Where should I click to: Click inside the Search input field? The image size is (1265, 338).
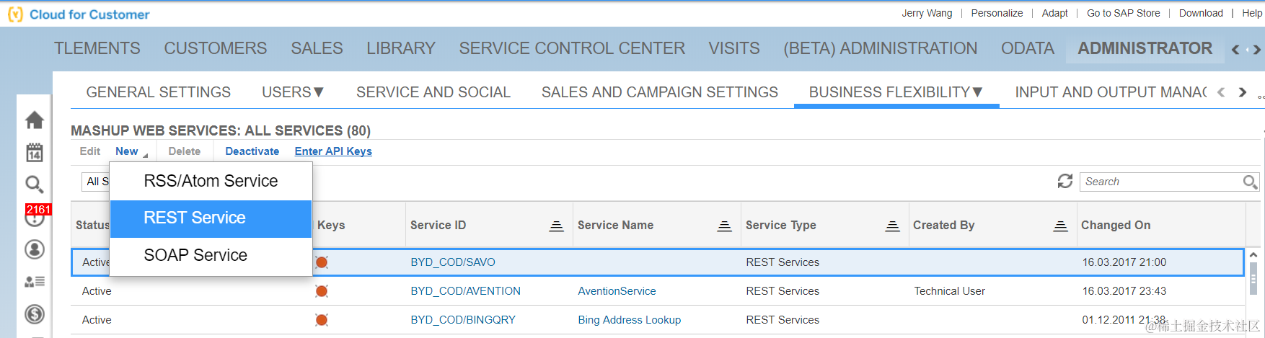click(1160, 182)
